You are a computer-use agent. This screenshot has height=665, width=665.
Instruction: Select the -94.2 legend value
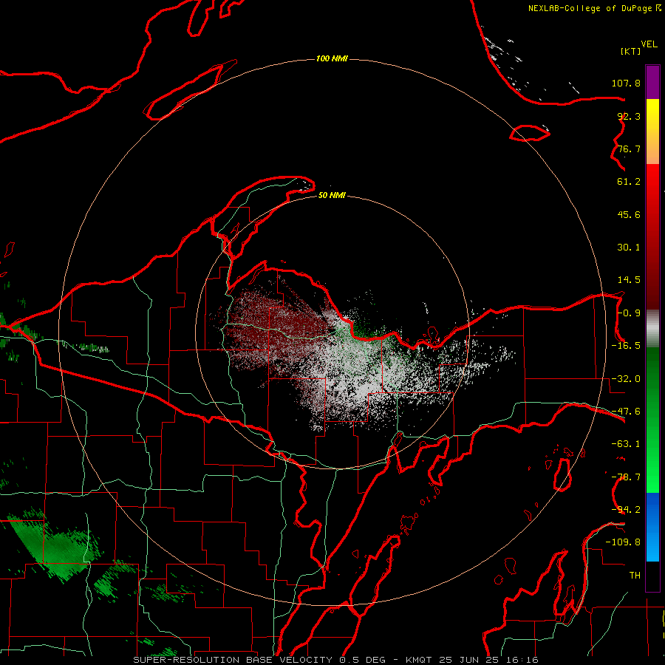coord(626,510)
